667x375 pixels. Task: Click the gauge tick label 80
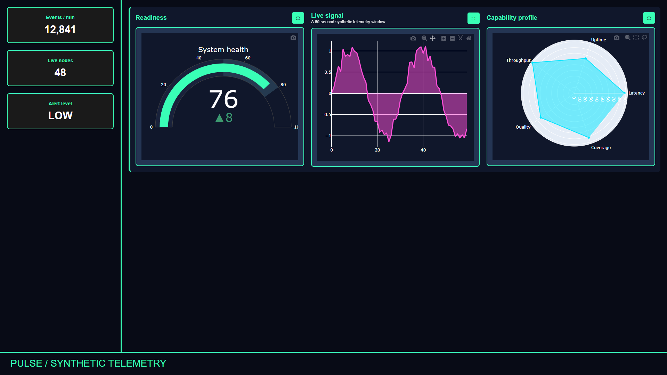[283, 85]
